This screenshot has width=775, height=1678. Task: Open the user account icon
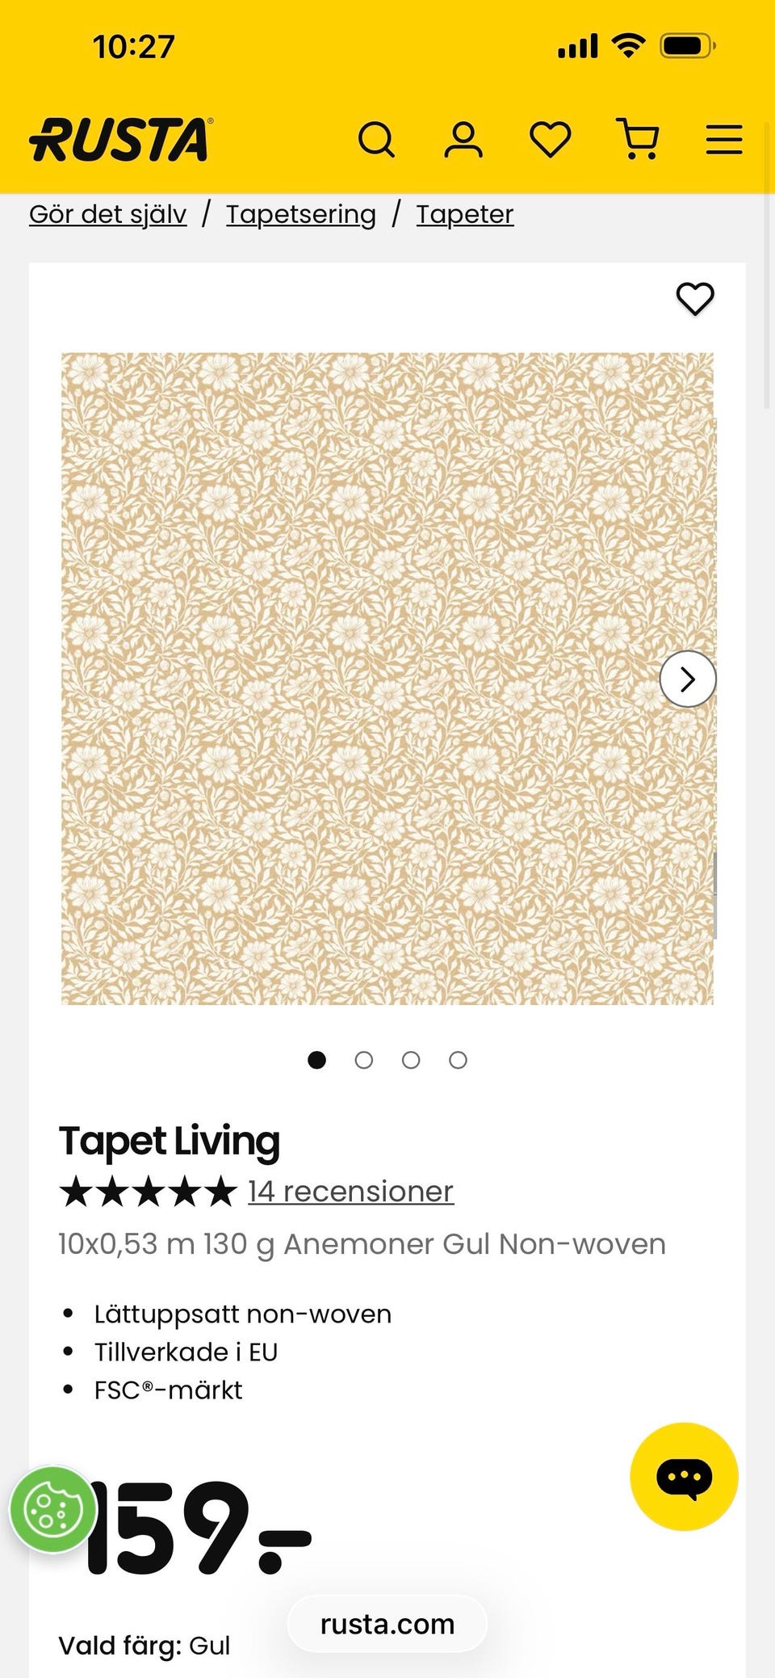point(463,140)
